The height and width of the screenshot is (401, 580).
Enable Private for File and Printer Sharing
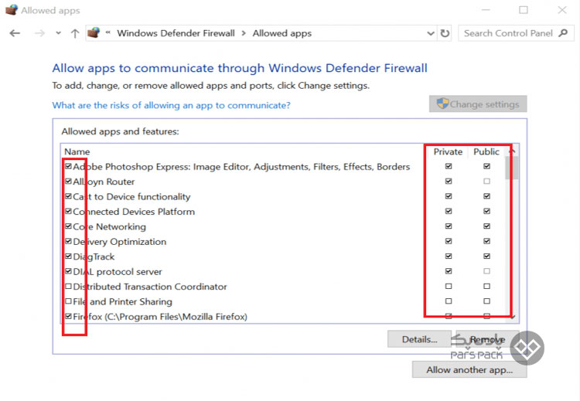[x=449, y=301]
